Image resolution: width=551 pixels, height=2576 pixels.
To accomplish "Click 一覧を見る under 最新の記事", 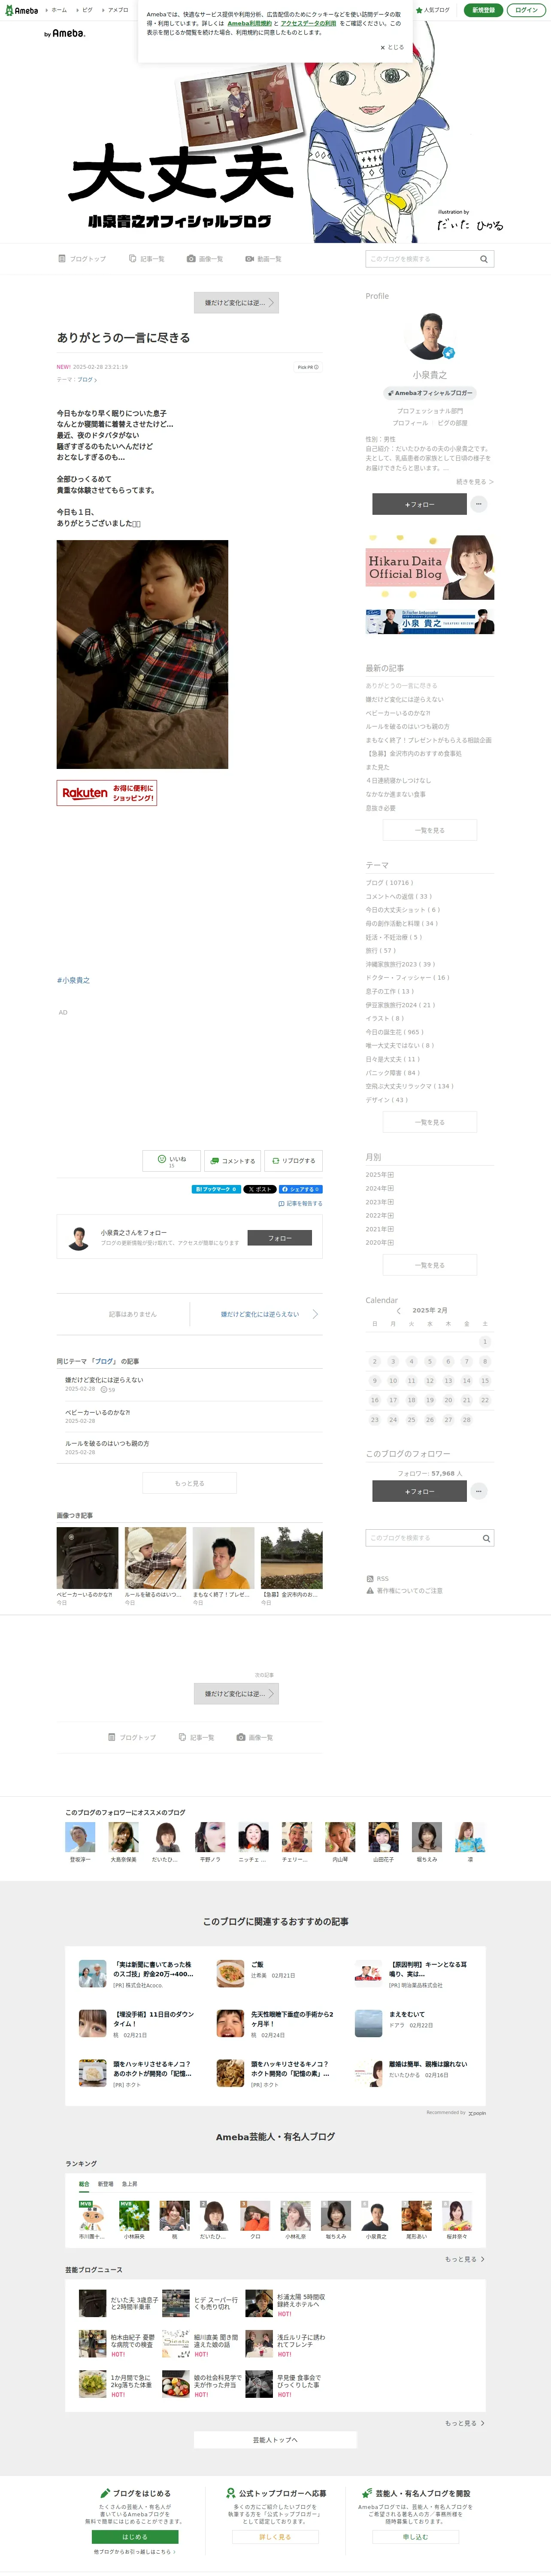I will [x=430, y=829].
